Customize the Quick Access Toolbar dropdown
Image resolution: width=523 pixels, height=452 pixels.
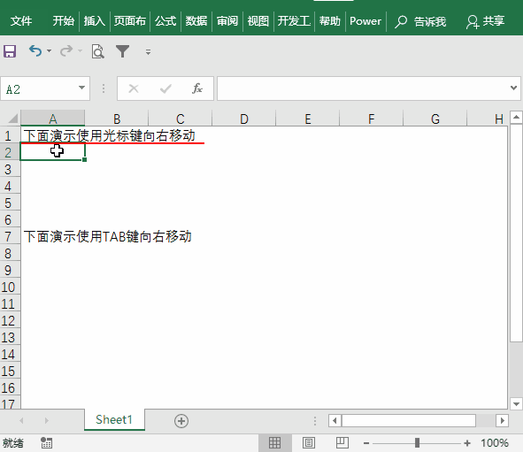click(148, 52)
